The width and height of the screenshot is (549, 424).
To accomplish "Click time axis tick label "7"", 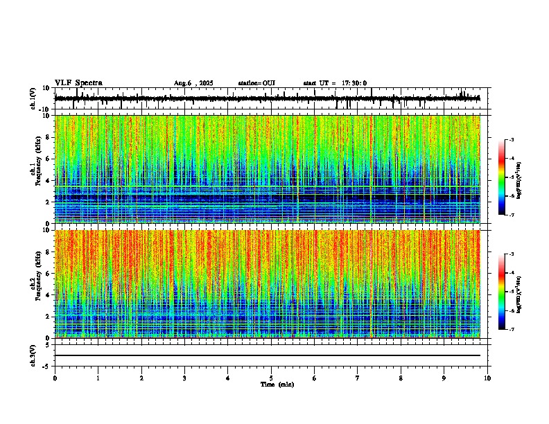I will [x=358, y=378].
